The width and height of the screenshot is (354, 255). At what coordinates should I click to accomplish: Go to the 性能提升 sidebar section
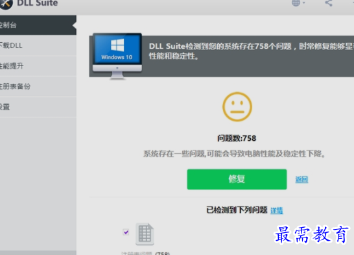[x=38, y=66]
